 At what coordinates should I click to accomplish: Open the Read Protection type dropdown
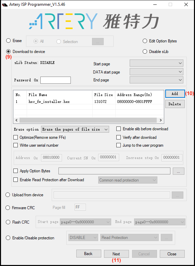(x=129, y=238)
